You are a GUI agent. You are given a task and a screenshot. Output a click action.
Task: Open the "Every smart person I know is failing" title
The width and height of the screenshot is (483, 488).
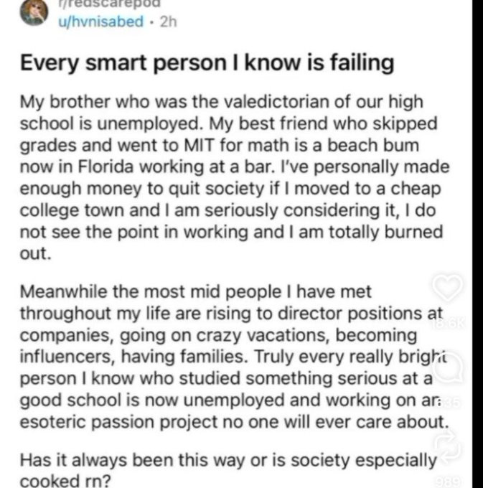[x=207, y=63]
